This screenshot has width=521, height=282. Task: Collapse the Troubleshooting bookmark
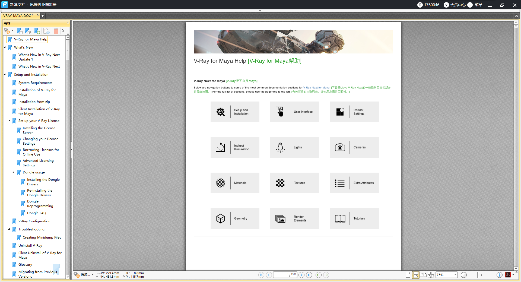click(9, 229)
